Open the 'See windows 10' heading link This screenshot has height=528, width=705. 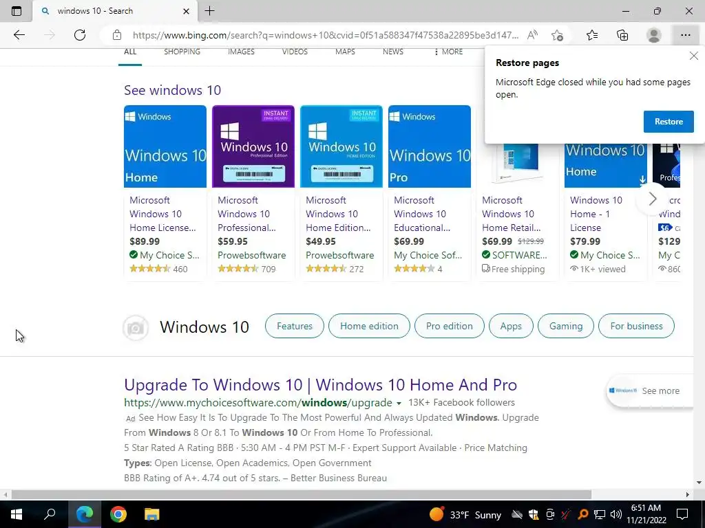172,90
